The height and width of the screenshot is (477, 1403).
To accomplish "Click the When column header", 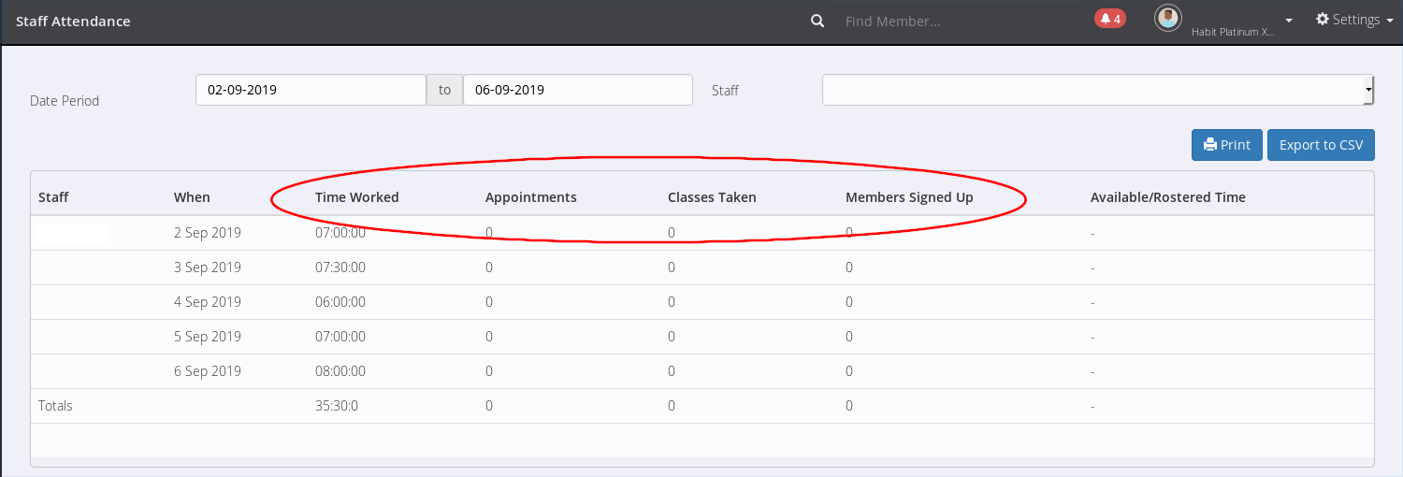I will point(192,197).
